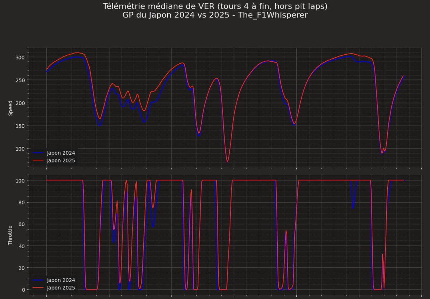Click the 150 tick label on the Speed axis
The image size is (430, 299).
19,126
